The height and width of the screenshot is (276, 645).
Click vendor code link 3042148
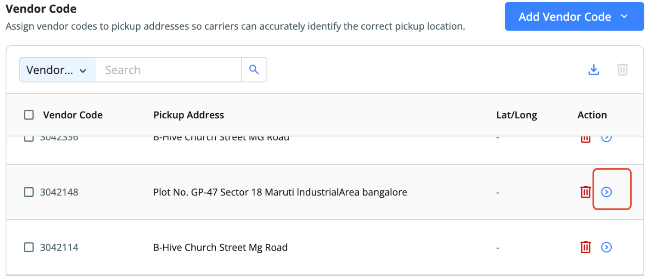coord(59,192)
